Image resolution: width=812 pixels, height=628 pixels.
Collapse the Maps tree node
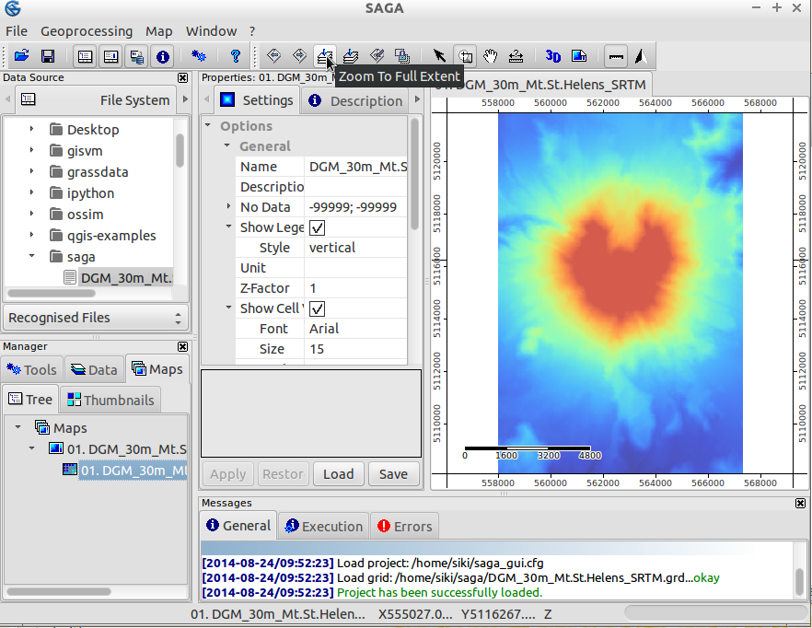(18, 427)
